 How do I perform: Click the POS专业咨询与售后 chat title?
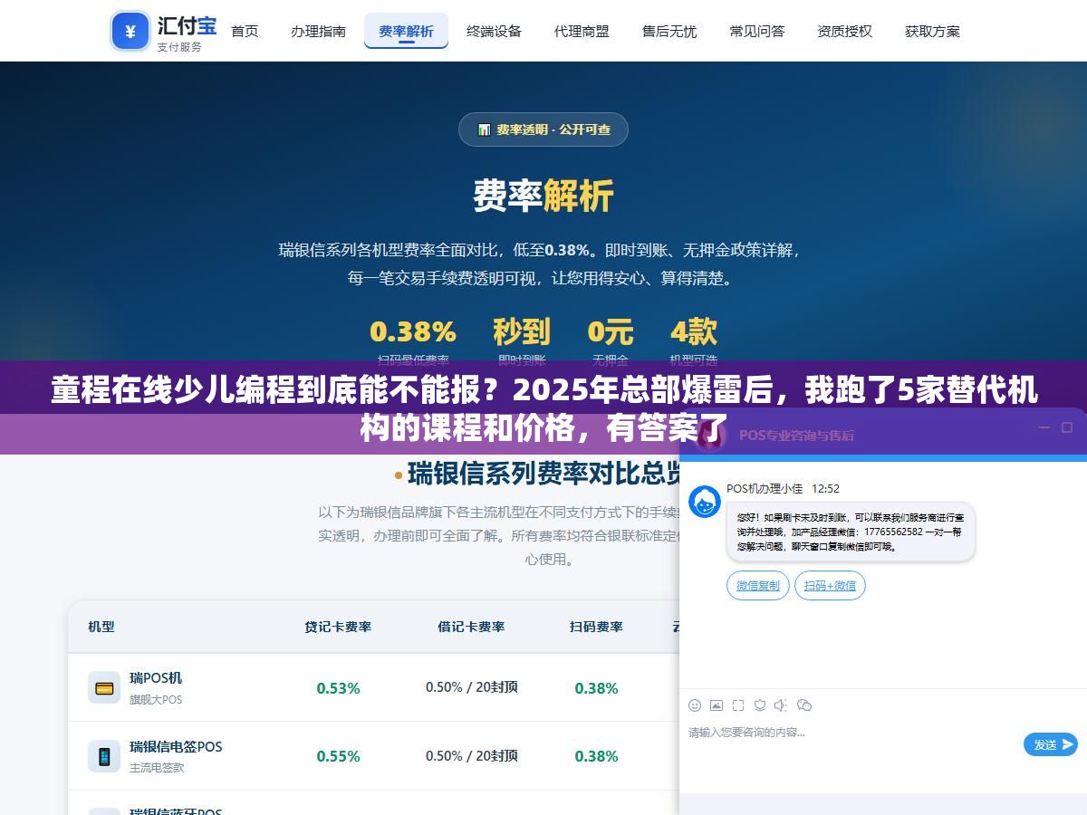click(796, 435)
